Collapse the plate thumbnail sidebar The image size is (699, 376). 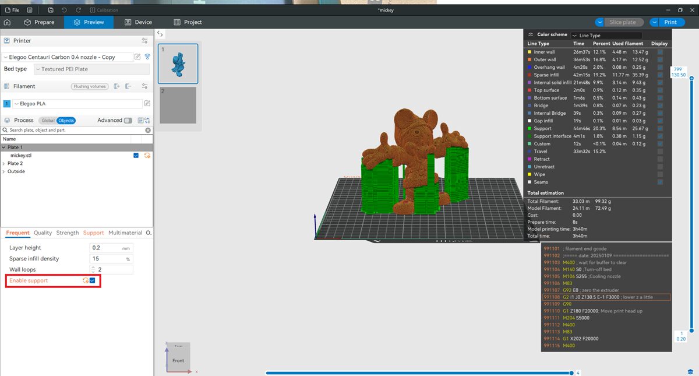tap(160, 34)
